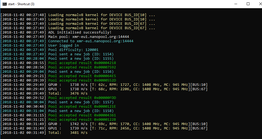The image size is (262, 139).
Task: Click timestamp '[2018-11-02 00:28:55]'
Action: [x=23, y=63]
